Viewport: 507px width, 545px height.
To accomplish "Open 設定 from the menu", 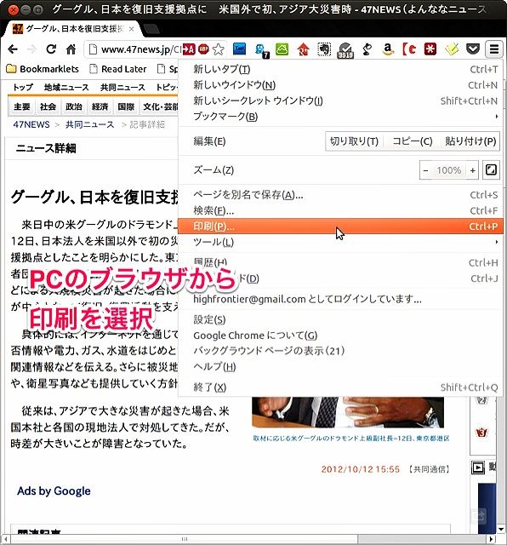I will pos(340,320).
